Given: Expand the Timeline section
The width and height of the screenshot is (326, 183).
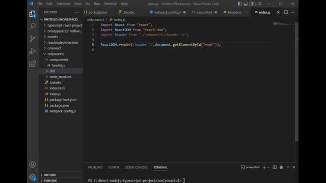Looking at the screenshot, I should 61,181.
